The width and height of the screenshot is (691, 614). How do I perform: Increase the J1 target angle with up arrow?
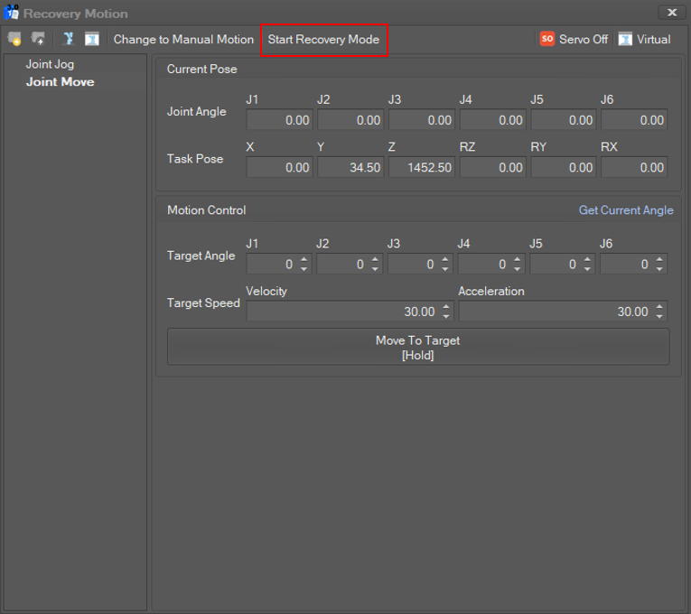click(303, 260)
